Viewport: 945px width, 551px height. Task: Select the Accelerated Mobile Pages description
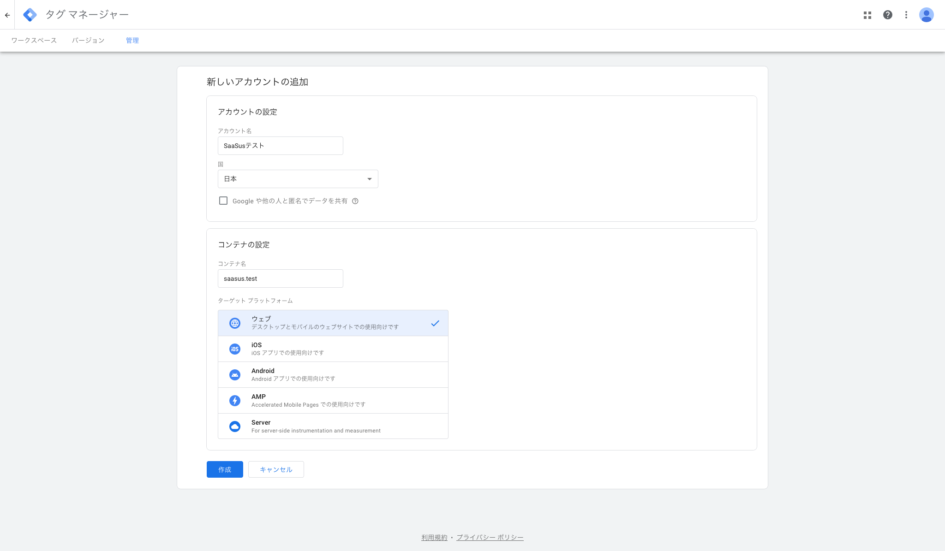308,405
